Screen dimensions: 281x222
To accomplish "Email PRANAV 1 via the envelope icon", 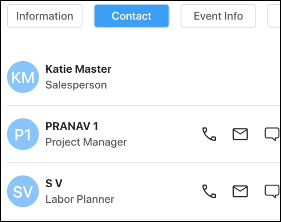I will click(x=240, y=134).
